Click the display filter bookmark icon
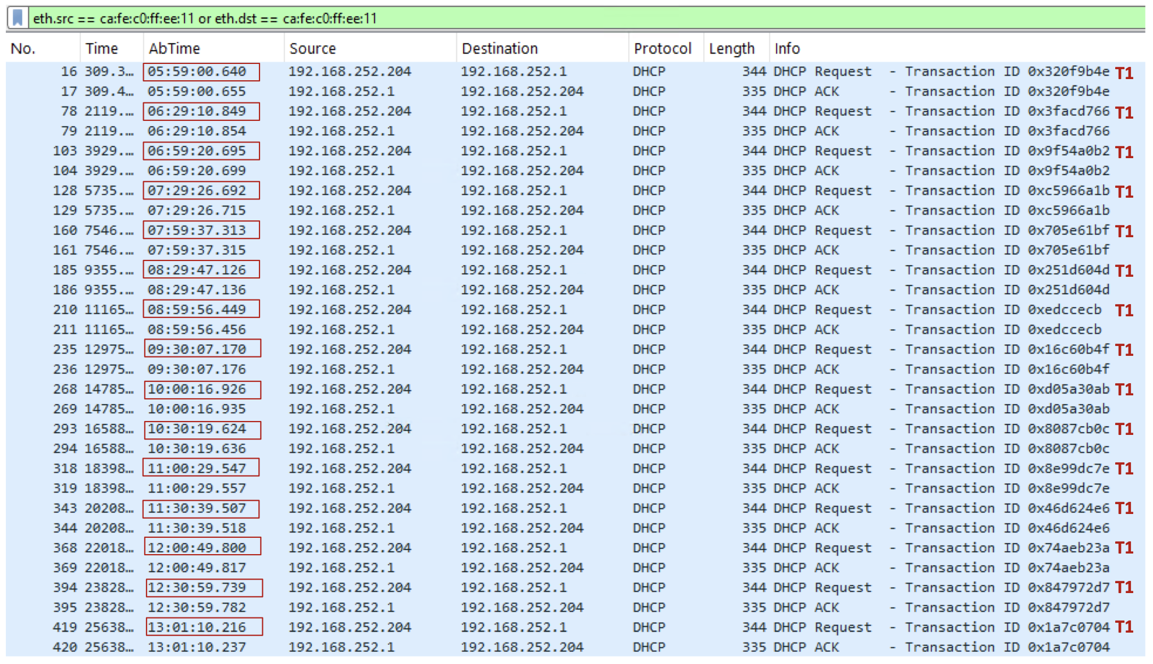 pyautogui.click(x=18, y=19)
